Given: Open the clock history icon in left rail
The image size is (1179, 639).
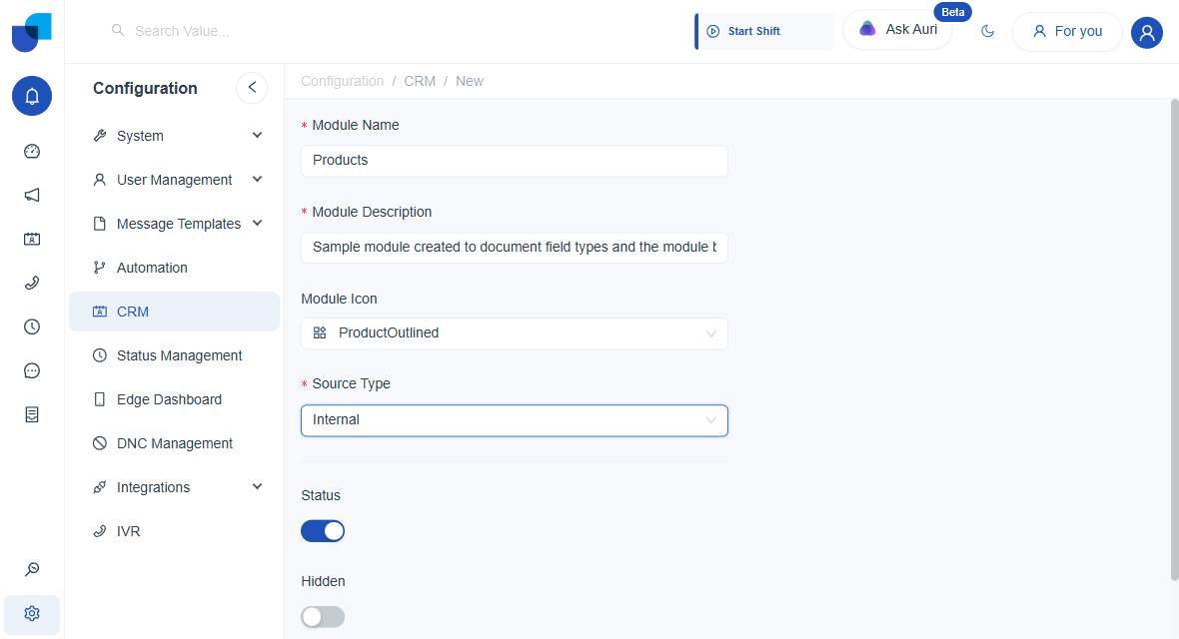Looking at the screenshot, I should (x=32, y=327).
